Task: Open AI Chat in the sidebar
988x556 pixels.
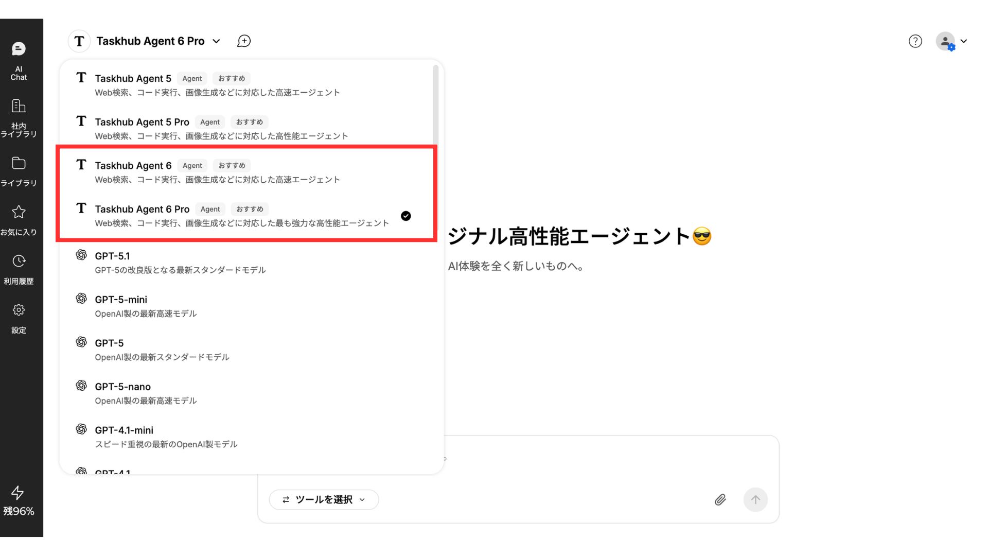Action: [x=19, y=61]
